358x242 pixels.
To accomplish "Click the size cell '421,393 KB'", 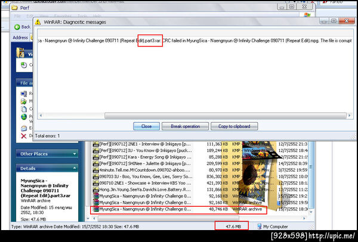I will click(x=217, y=183).
